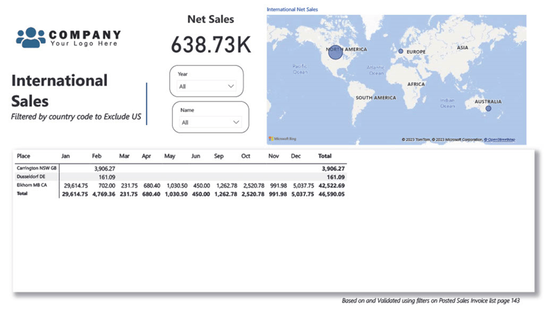
Task: Click the company people logo icon
Action: coord(31,37)
